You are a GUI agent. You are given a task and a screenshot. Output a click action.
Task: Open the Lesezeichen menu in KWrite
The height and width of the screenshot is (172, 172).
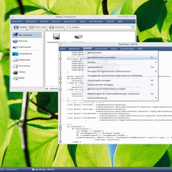point(101,49)
